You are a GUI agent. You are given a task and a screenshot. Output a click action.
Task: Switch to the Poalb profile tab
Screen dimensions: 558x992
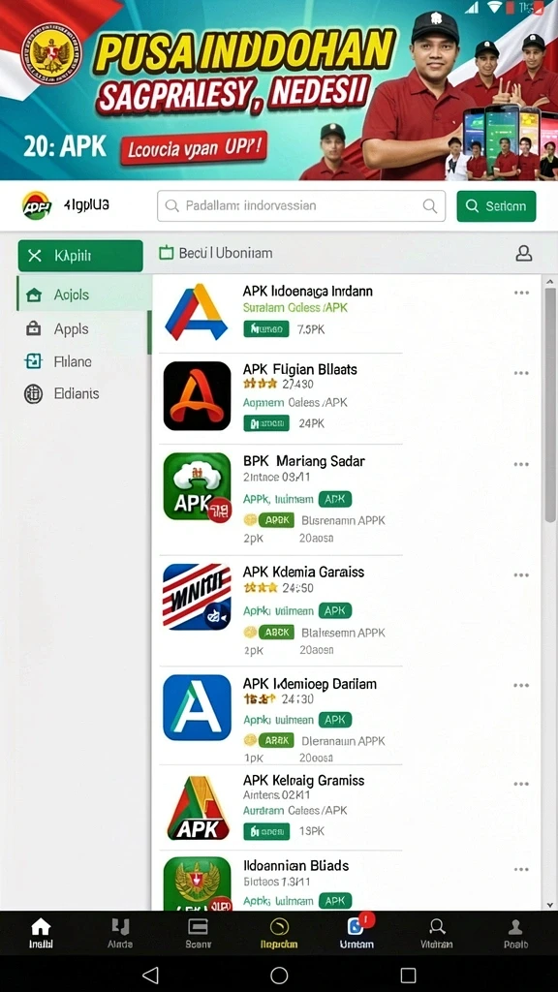click(x=515, y=934)
